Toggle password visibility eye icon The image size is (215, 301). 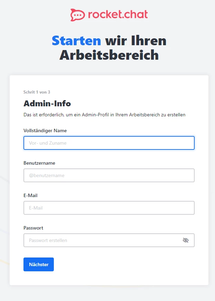pos(186,240)
